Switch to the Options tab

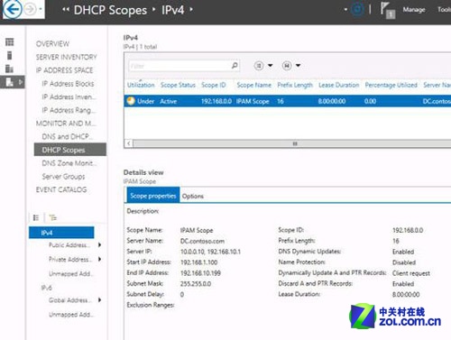[193, 197]
